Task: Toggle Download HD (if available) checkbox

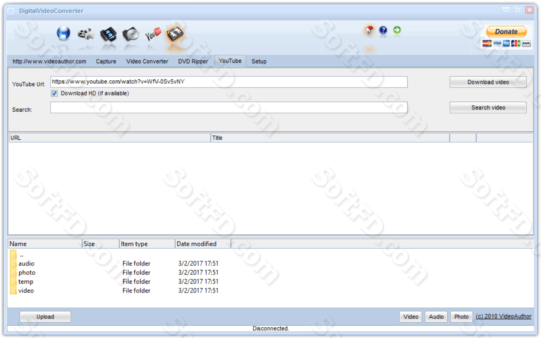Action: (x=54, y=93)
